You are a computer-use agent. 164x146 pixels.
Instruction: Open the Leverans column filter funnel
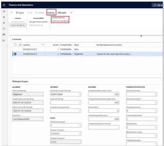[43, 45]
